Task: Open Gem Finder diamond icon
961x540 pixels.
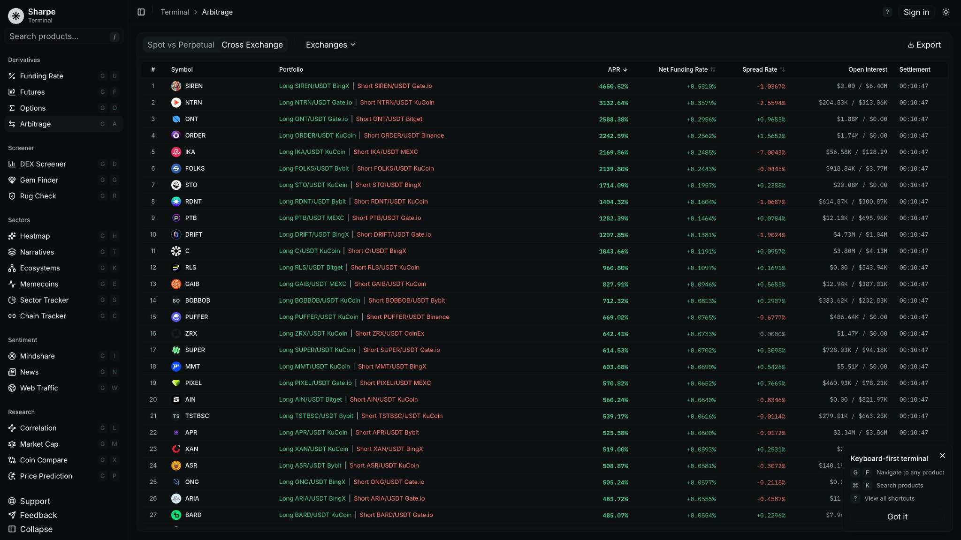Action: [12, 180]
